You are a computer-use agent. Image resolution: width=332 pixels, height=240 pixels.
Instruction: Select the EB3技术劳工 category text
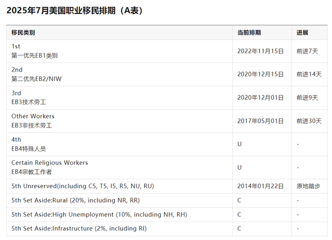(28, 102)
